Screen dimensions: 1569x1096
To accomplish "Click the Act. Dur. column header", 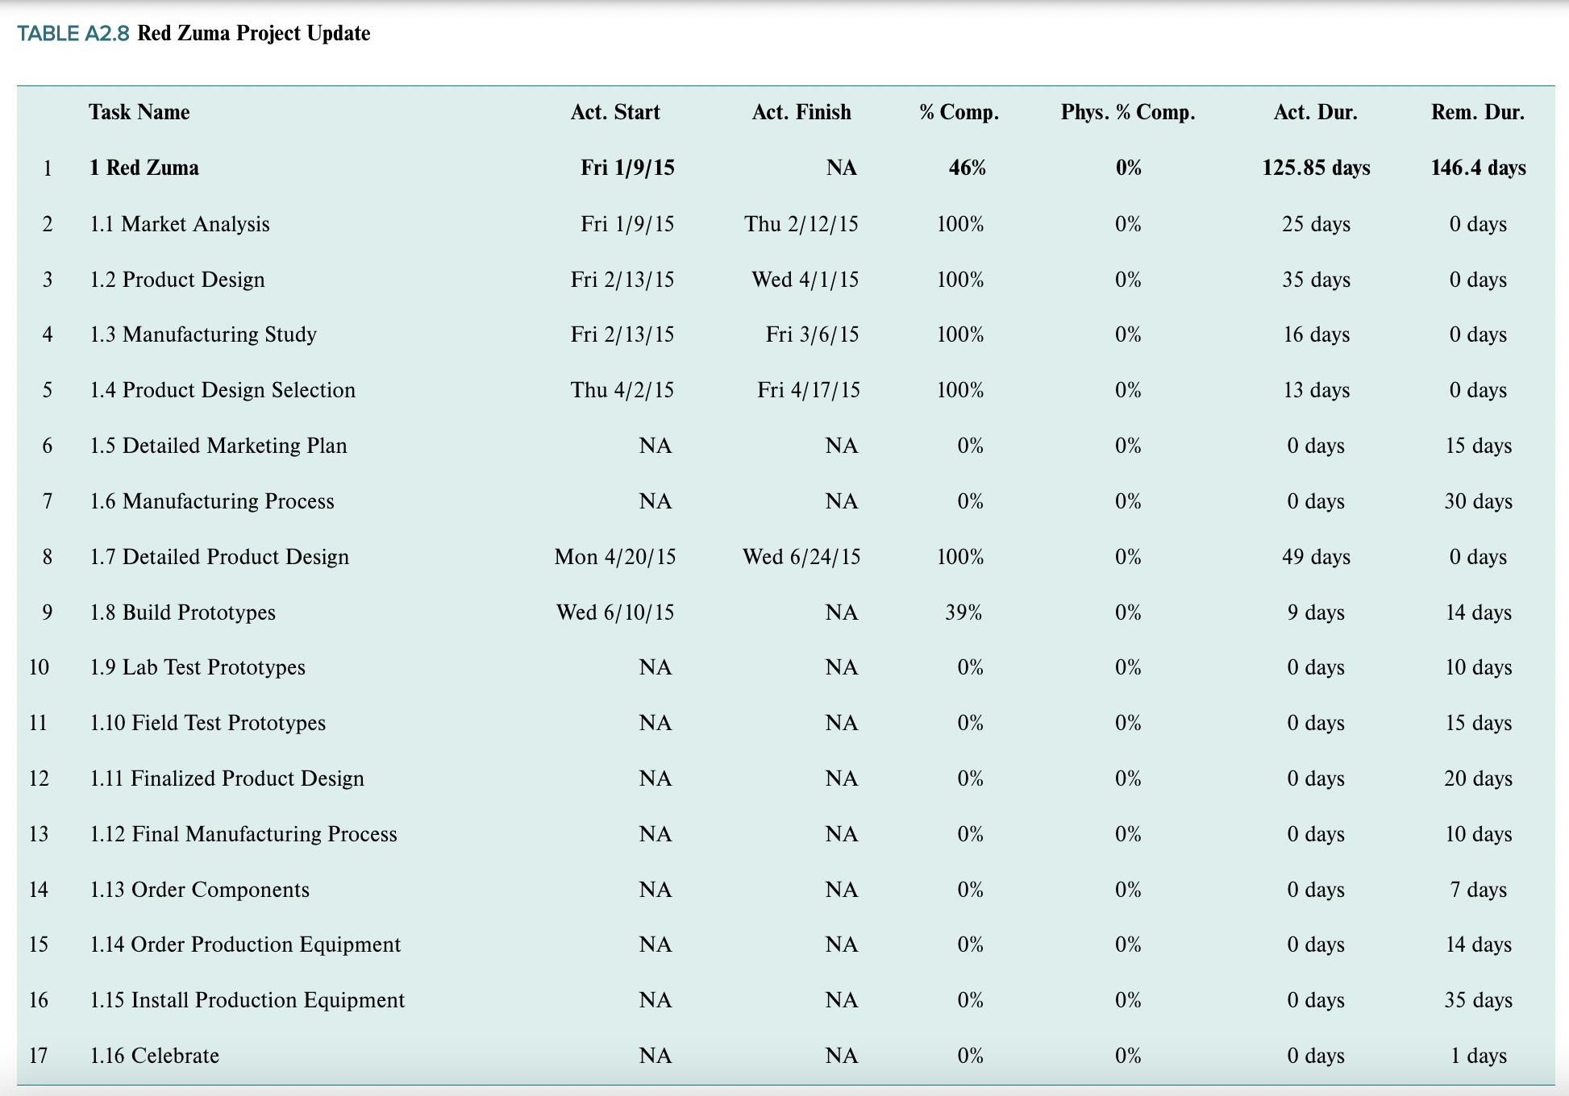I will pyautogui.click(x=1315, y=112).
